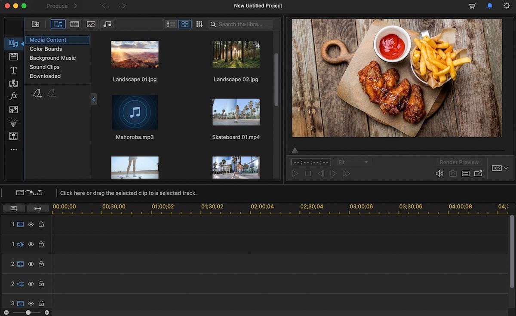Select Color Boards category
Viewport: 516px width, 316px height.
[46, 49]
